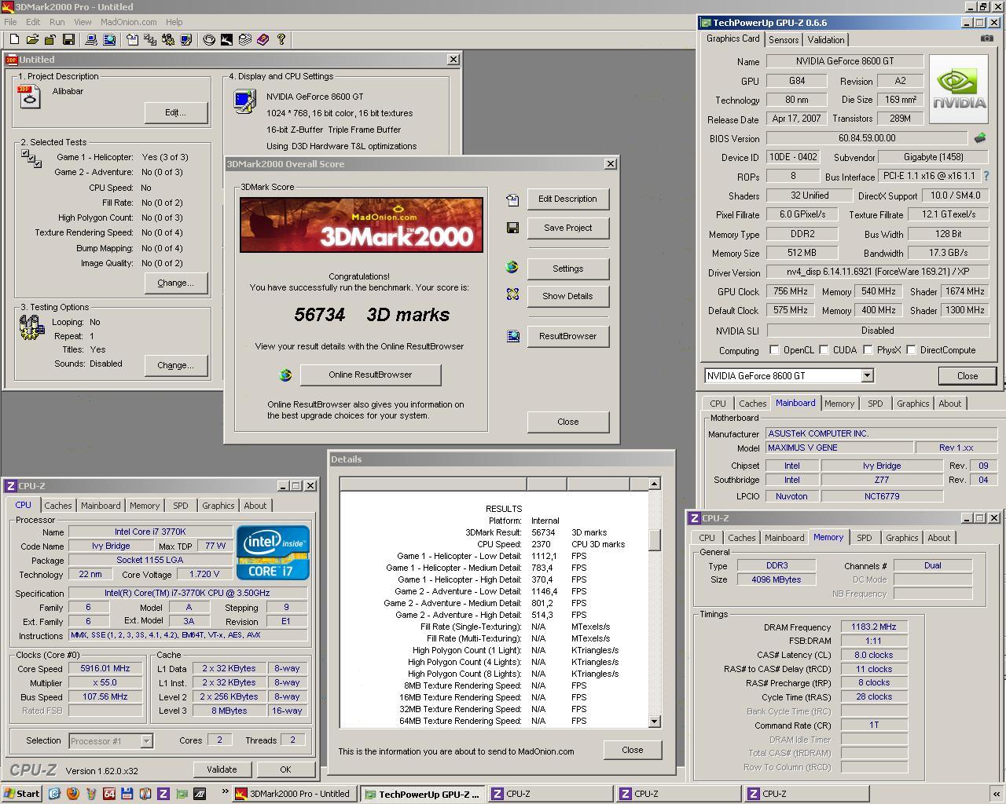
Task: Toggle the DirectCompute checkbox in GPU-Z
Action: pyautogui.click(x=912, y=350)
